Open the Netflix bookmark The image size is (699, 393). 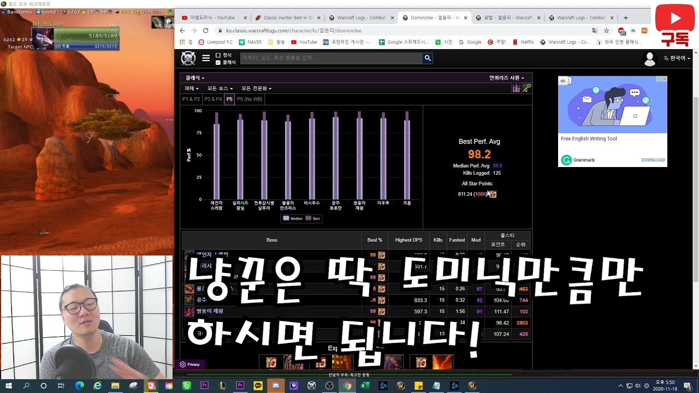523,42
